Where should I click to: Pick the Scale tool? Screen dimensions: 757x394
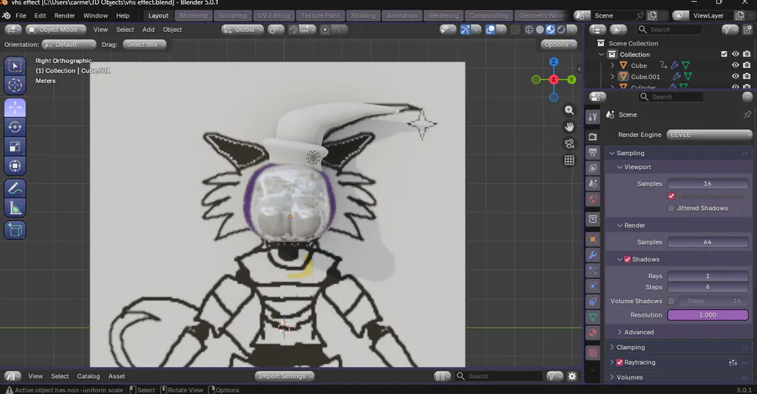click(15, 147)
